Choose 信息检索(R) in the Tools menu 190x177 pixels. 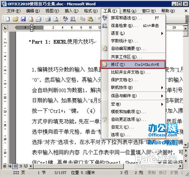(133, 26)
